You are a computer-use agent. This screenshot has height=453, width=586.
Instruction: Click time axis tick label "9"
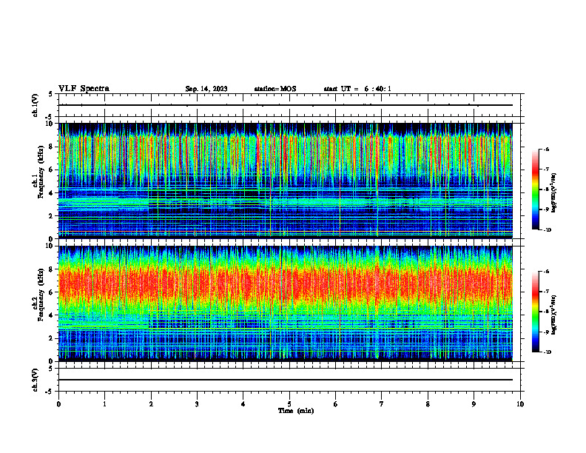(474, 404)
